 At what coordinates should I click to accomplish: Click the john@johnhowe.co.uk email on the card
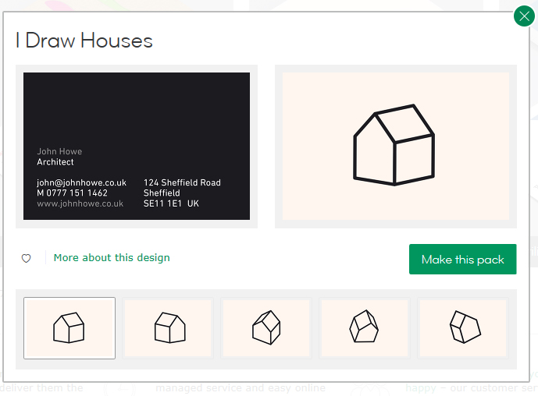81,183
